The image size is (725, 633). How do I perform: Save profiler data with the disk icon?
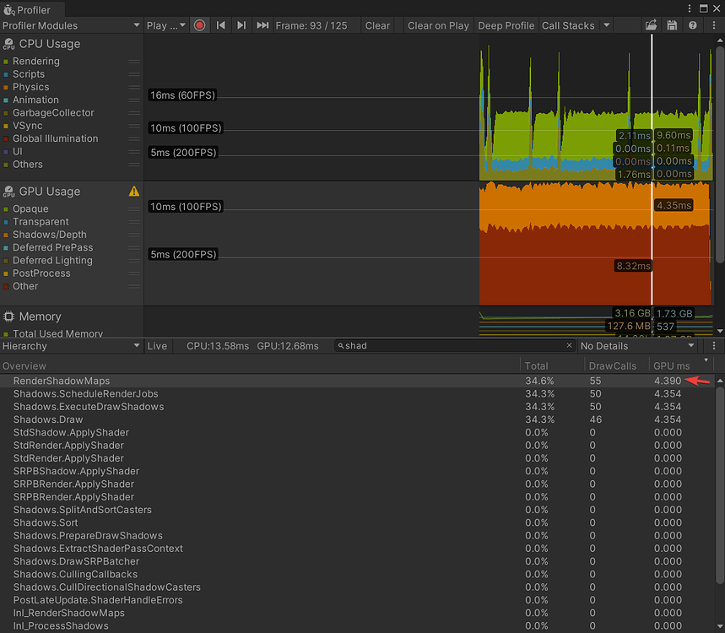coord(672,25)
